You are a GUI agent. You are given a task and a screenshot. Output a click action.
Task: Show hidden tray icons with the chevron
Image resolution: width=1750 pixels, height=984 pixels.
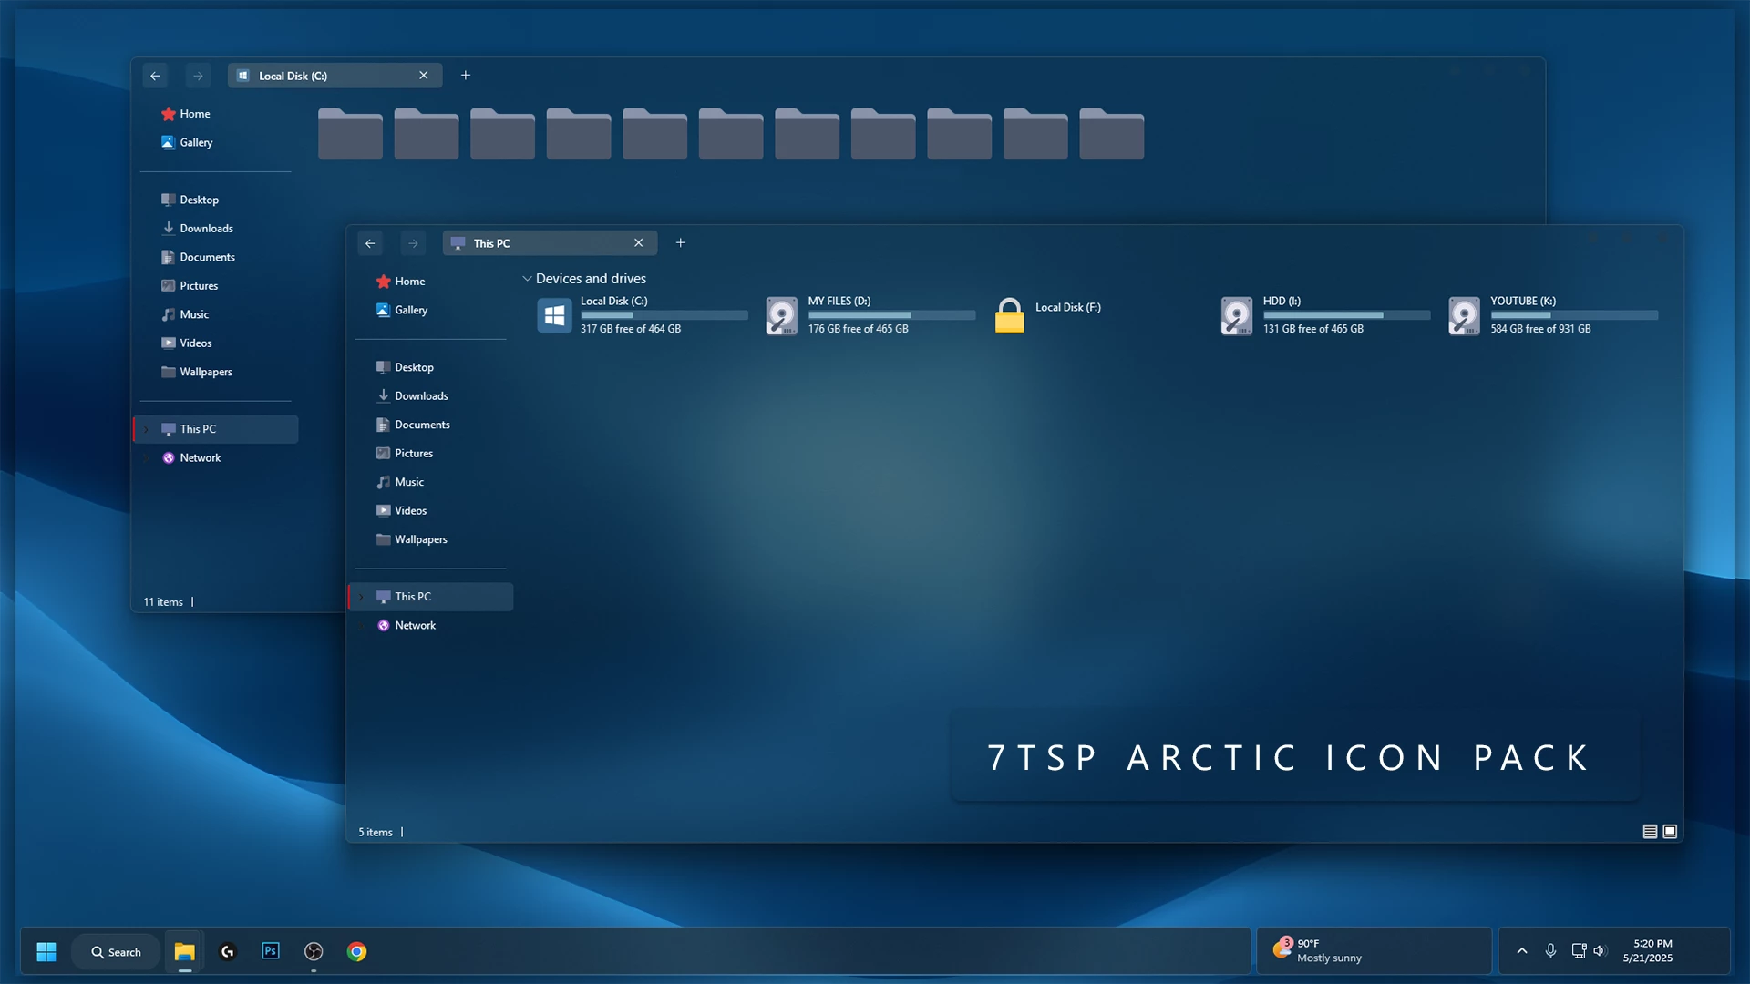pyautogui.click(x=1520, y=950)
